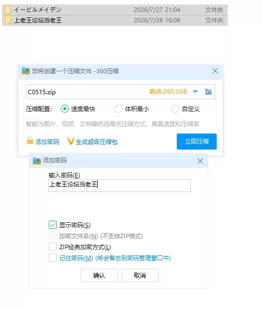Click the 输入密码(E) label
263x309 pixels.
64,175
